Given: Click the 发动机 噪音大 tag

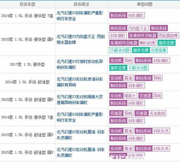Looking at the screenshot, I should point(123,96).
